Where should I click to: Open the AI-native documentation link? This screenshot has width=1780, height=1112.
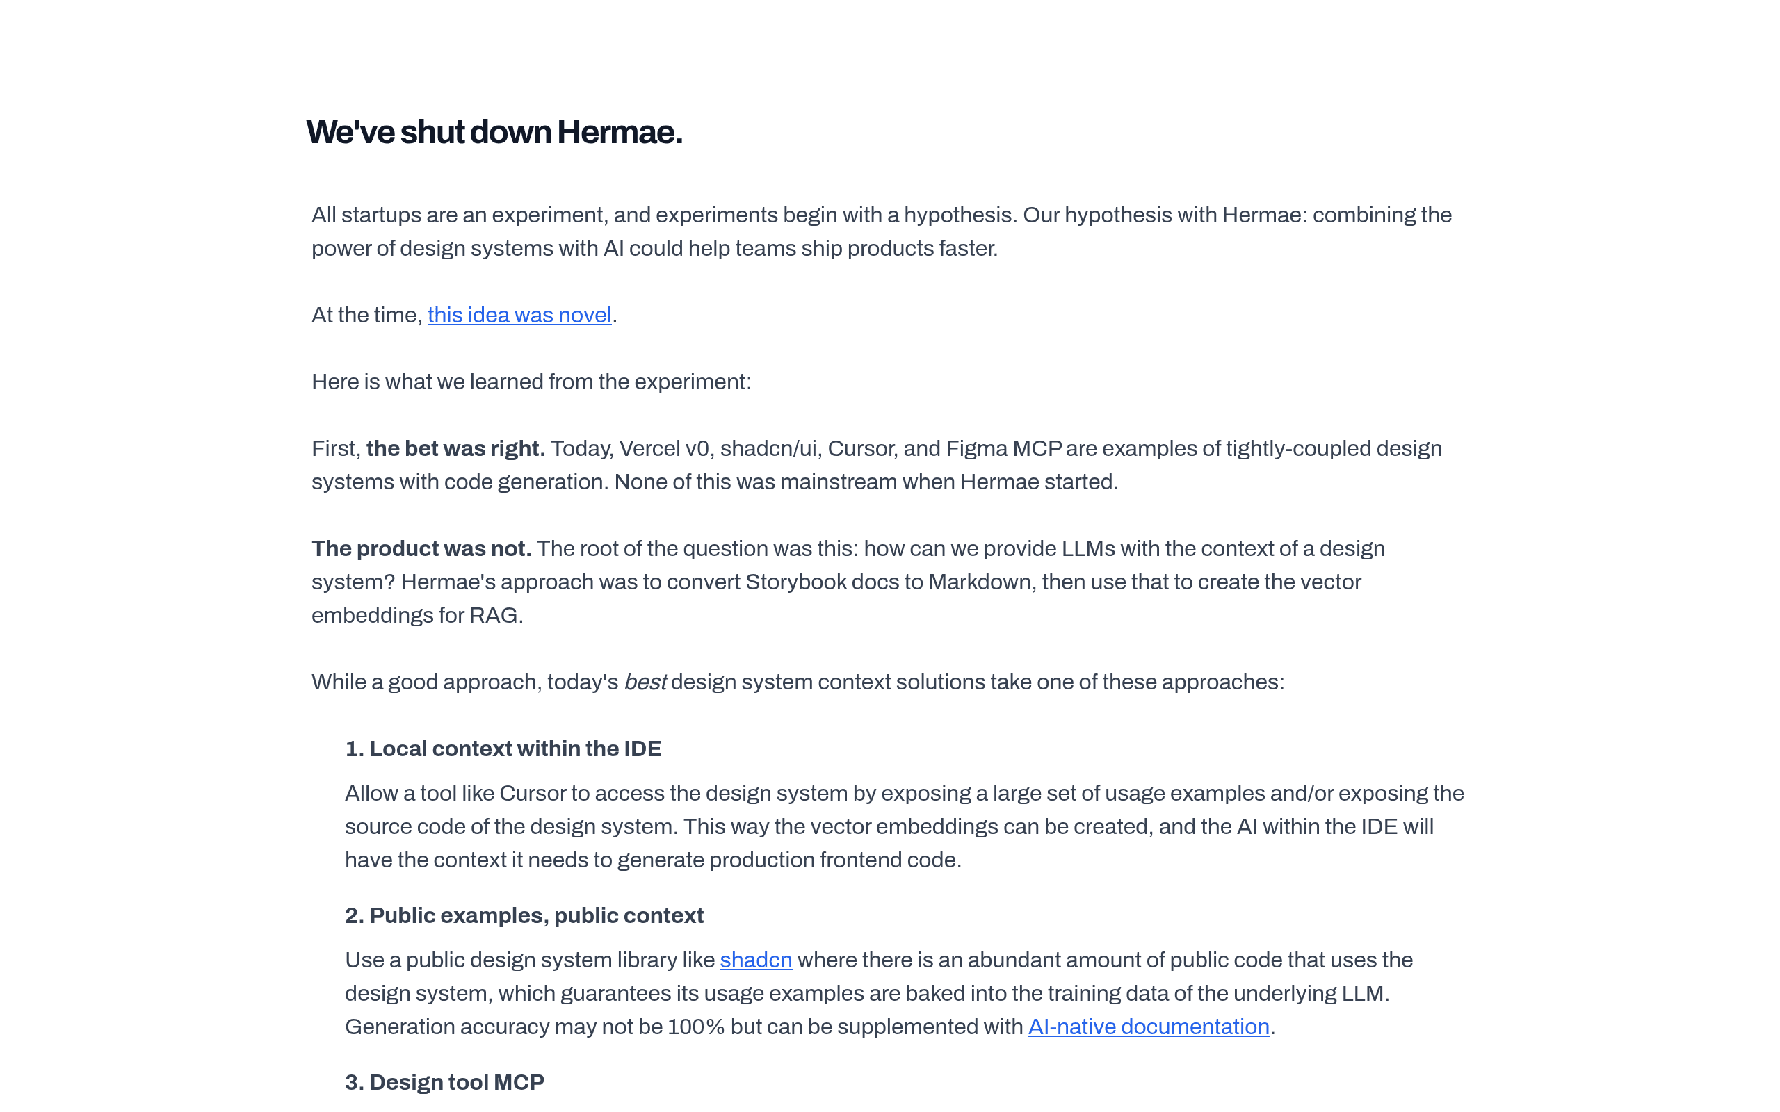tap(1148, 1027)
